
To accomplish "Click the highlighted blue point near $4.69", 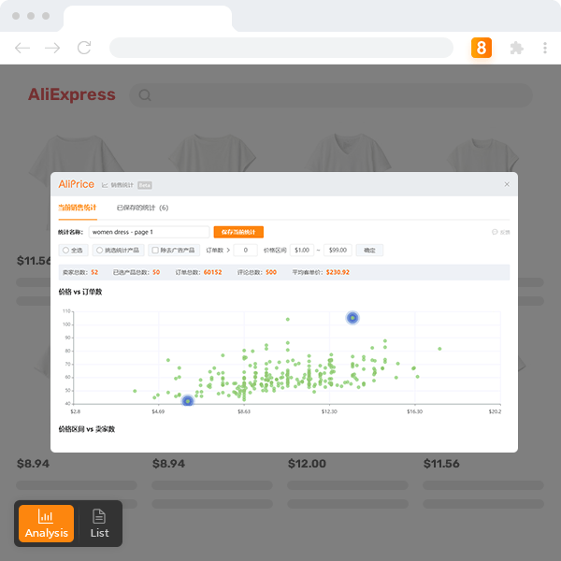I will (x=188, y=401).
